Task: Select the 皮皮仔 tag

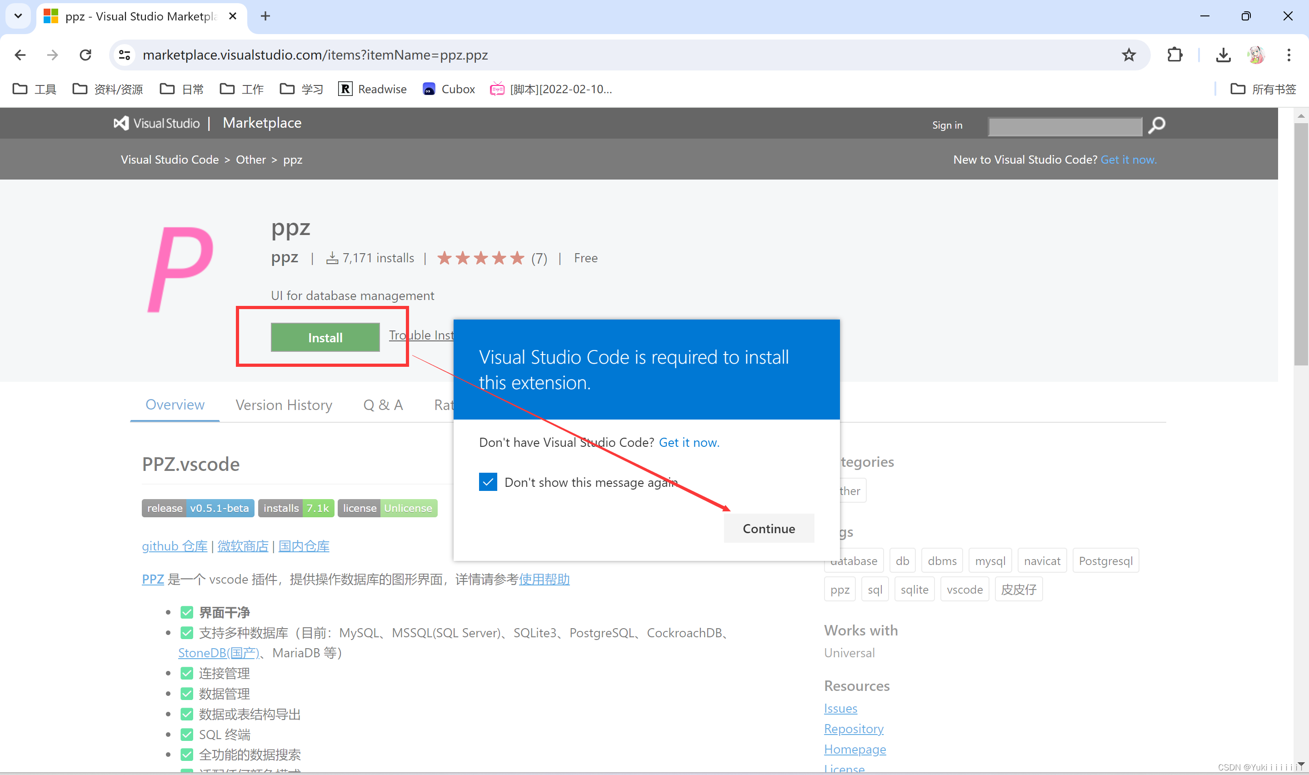Action: point(1018,590)
